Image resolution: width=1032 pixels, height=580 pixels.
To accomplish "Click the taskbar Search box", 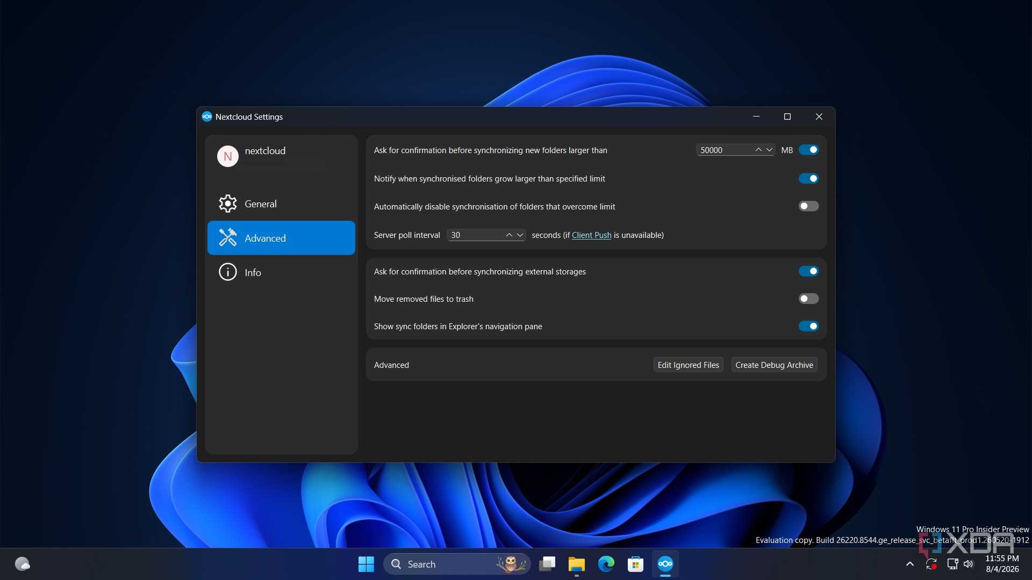I will pos(457,564).
